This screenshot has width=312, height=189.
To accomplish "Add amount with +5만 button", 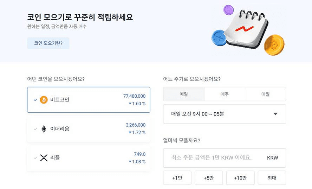I will pos(209,178).
